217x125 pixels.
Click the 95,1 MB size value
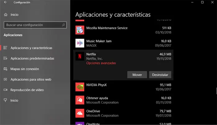tap(166, 85)
